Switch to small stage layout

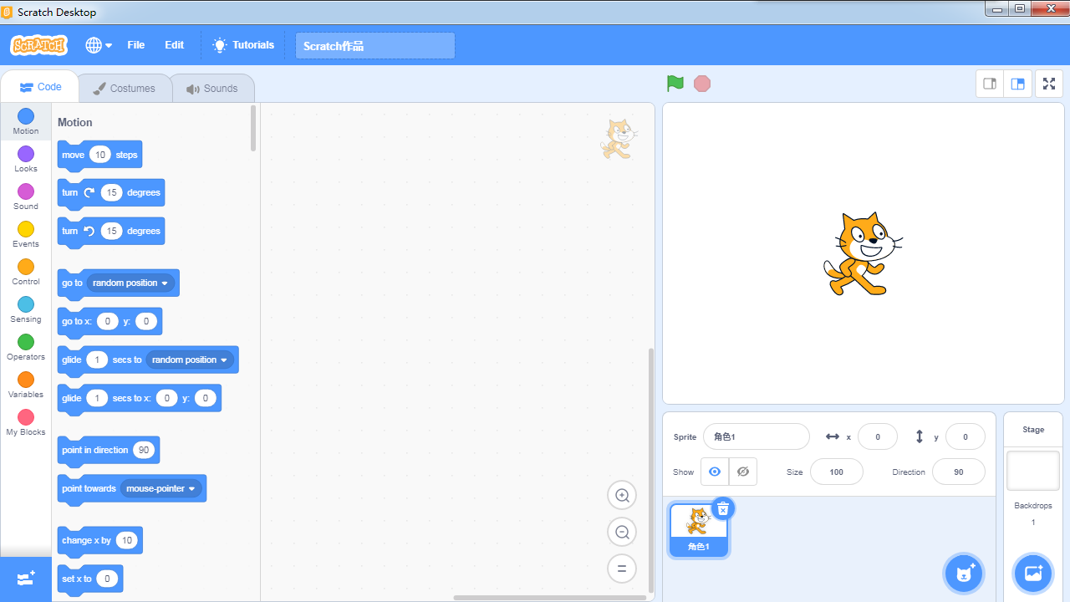[x=990, y=84]
